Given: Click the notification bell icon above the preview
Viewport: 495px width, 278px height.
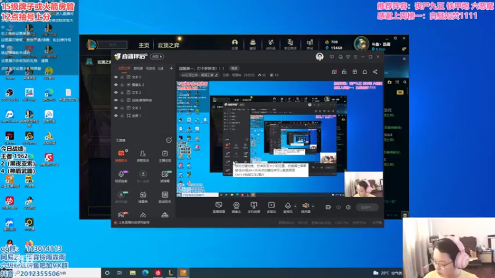Looking at the screenshot, I should (364, 72).
